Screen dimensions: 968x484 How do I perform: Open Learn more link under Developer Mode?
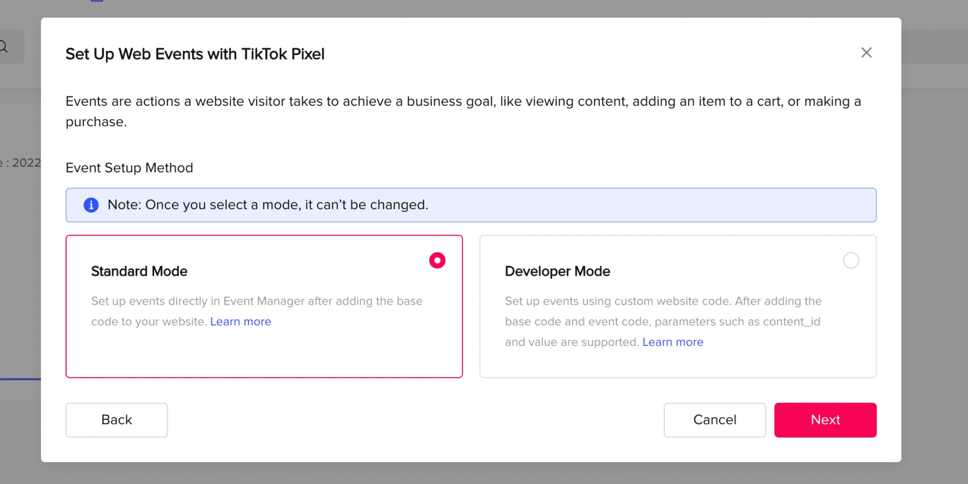[x=673, y=342]
